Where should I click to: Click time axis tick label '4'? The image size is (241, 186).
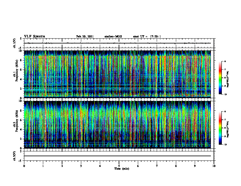(x=100, y=166)
